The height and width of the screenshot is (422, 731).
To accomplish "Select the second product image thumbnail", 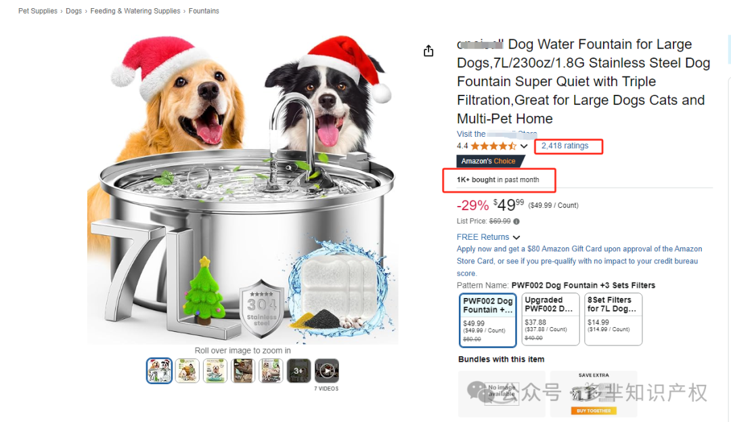I will click(187, 371).
